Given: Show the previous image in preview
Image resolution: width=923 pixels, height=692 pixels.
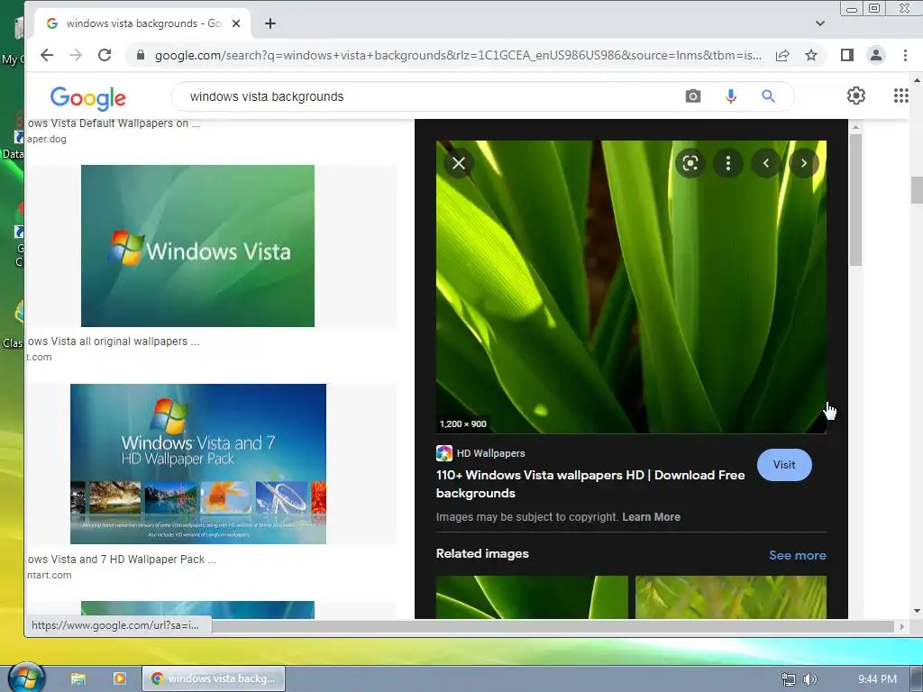Looking at the screenshot, I should pos(766,163).
